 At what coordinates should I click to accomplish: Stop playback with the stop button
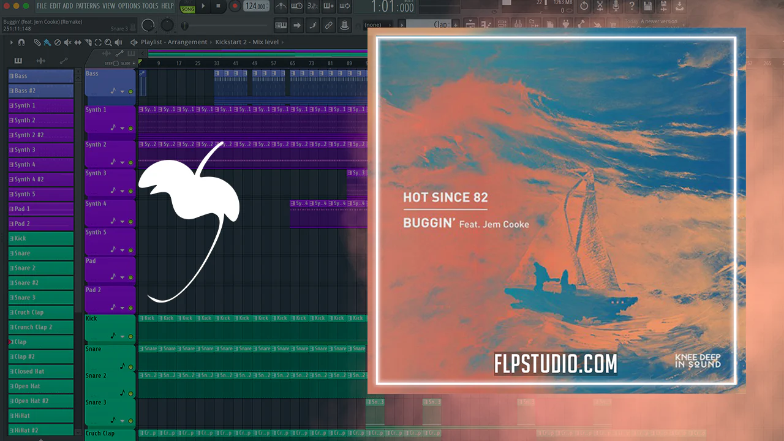(x=219, y=7)
